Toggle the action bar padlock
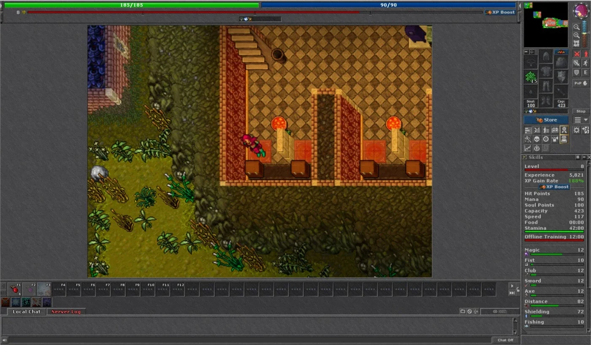This screenshot has height=345, width=591. pyautogui.click(x=518, y=289)
